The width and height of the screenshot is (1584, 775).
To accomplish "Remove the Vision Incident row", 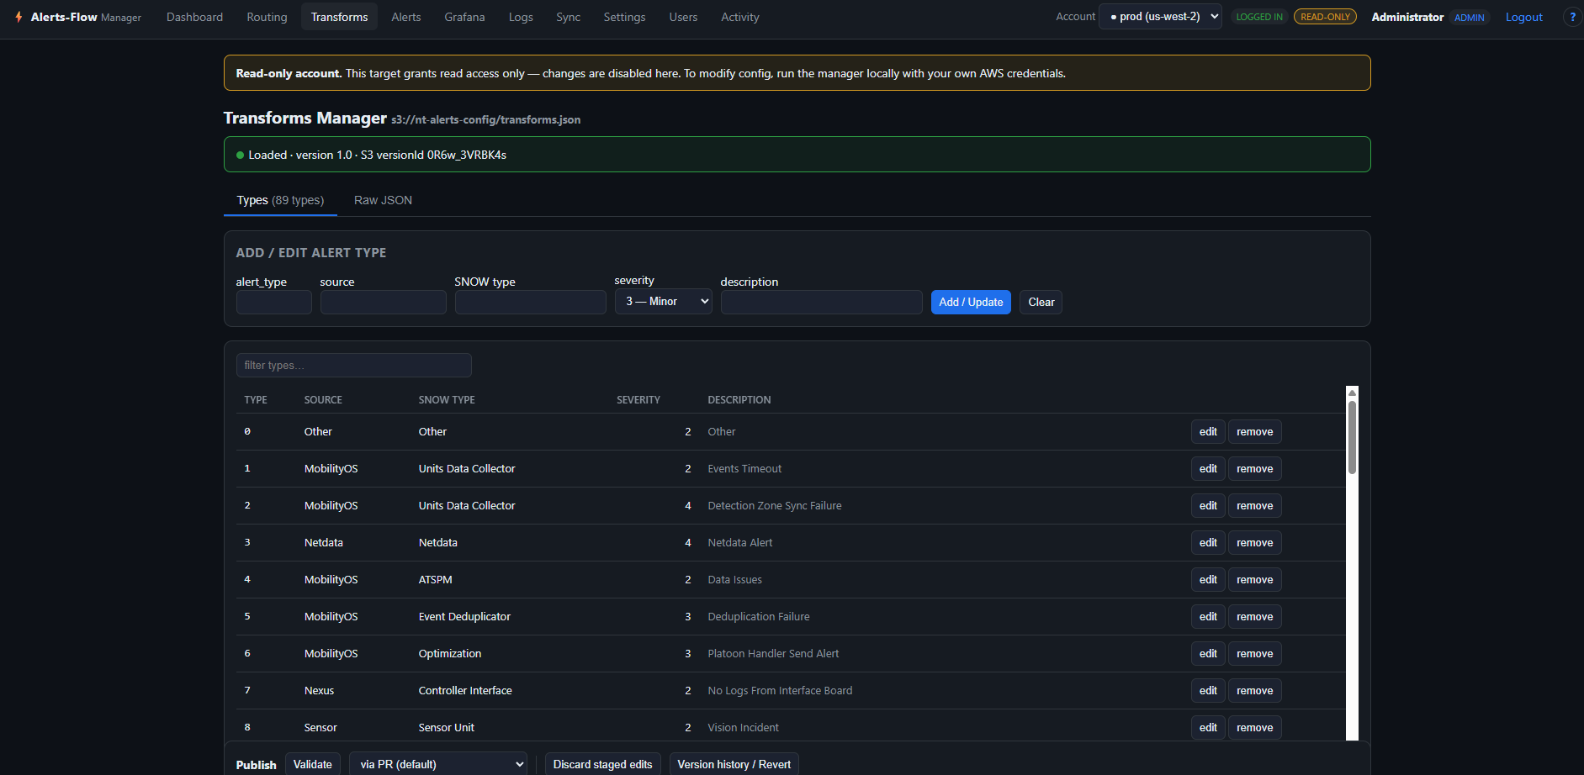I will [x=1254, y=727].
